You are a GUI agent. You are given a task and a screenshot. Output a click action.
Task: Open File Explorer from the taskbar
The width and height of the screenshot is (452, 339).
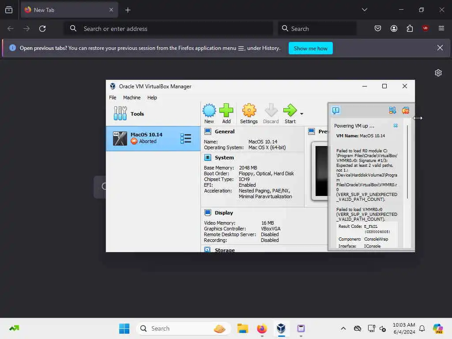coord(242,328)
